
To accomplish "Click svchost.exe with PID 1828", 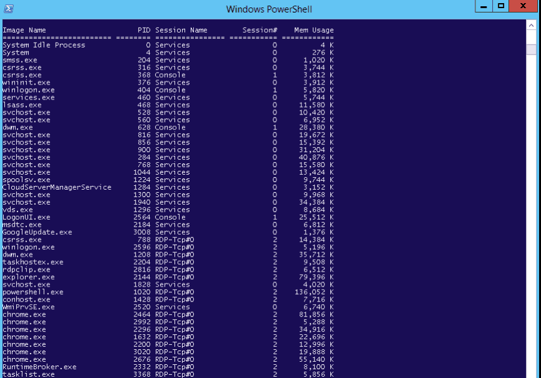I will coord(26,285).
